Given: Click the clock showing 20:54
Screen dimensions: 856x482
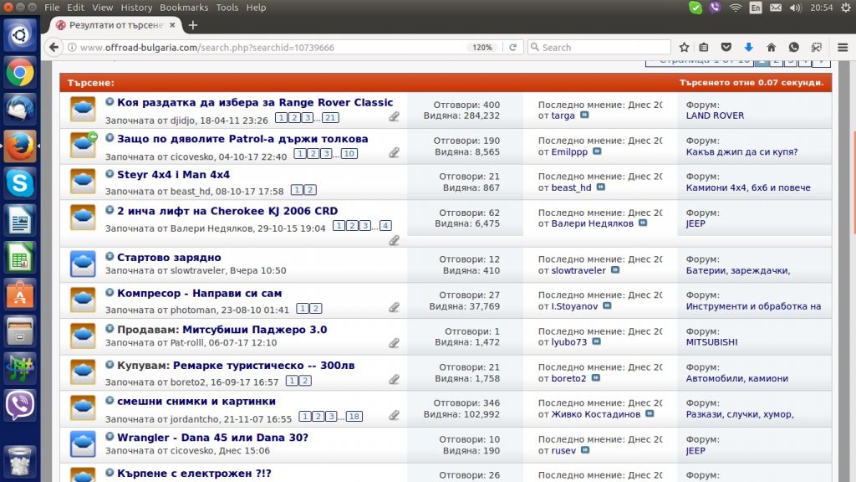Looking at the screenshot, I should 821,8.
